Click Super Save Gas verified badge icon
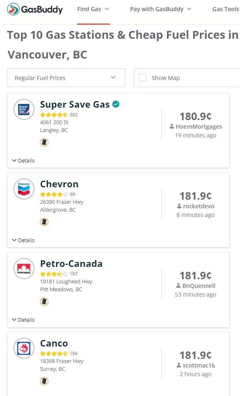 pos(116,104)
